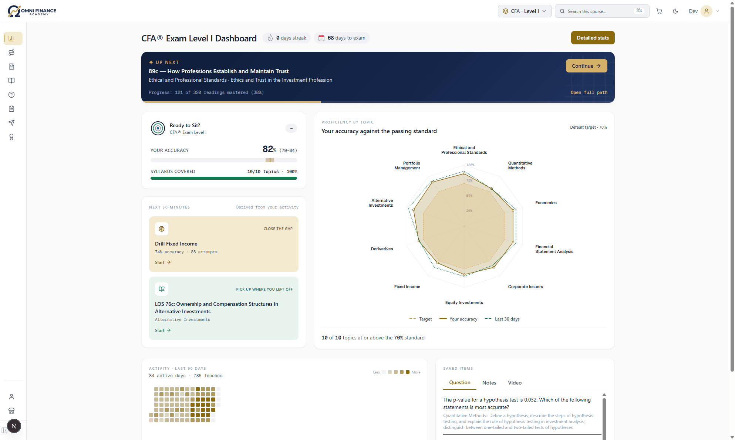This screenshot has width=735, height=440.
Task: Click the Your Accuracy range bar
Action: pos(223,160)
